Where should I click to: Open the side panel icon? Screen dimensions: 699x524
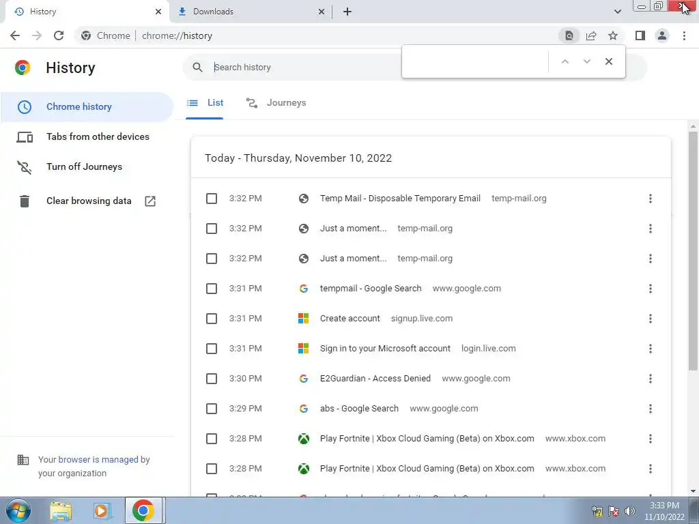[640, 35]
